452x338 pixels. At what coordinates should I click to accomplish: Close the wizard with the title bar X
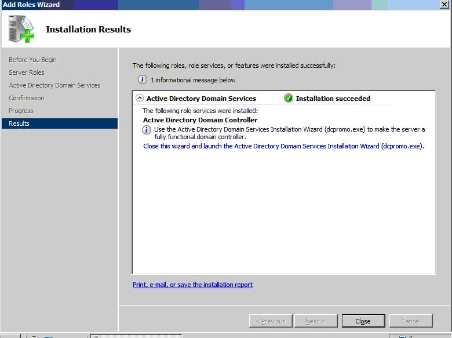(x=444, y=5)
